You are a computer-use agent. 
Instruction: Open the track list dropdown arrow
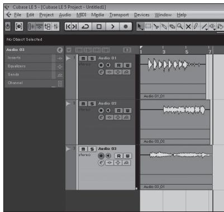(x=69, y=50)
